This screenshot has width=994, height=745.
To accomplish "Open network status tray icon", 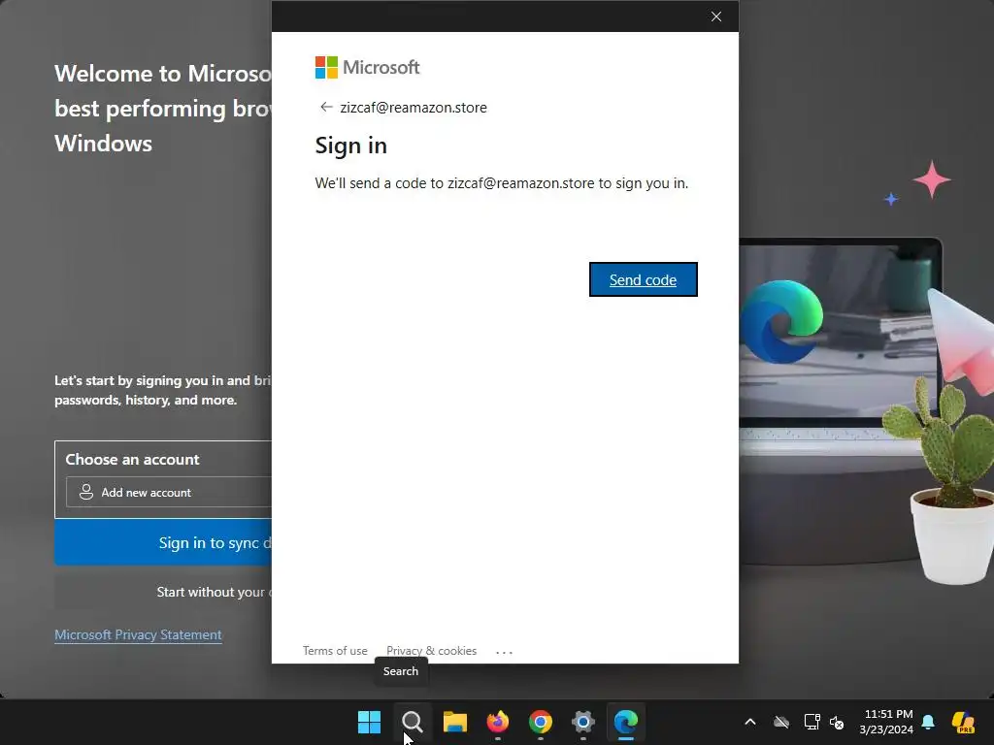I will [812, 722].
